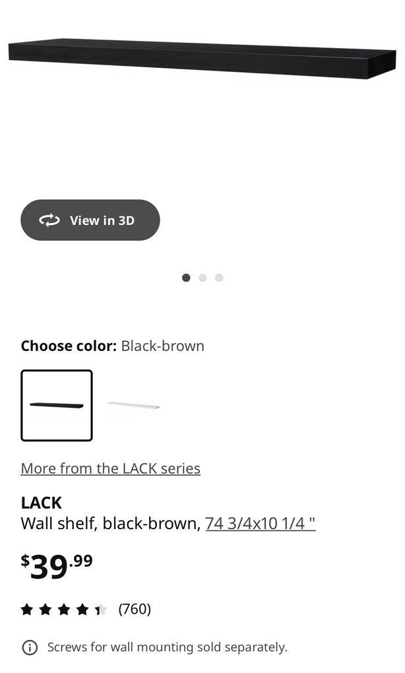
Task: Click the second rating star
Action: click(46, 609)
